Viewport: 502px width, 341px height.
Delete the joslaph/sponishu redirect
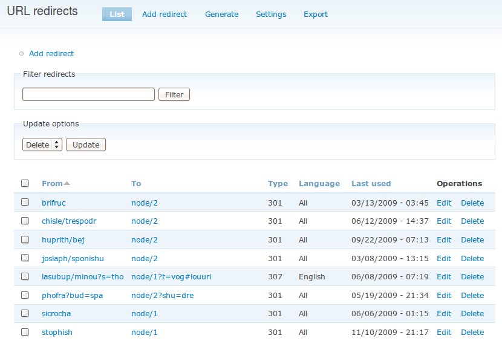[x=472, y=259]
